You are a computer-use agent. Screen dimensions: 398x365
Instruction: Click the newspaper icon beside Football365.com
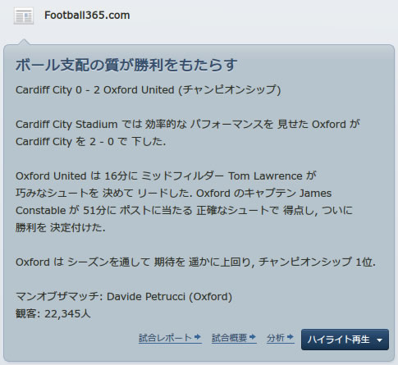(x=24, y=16)
